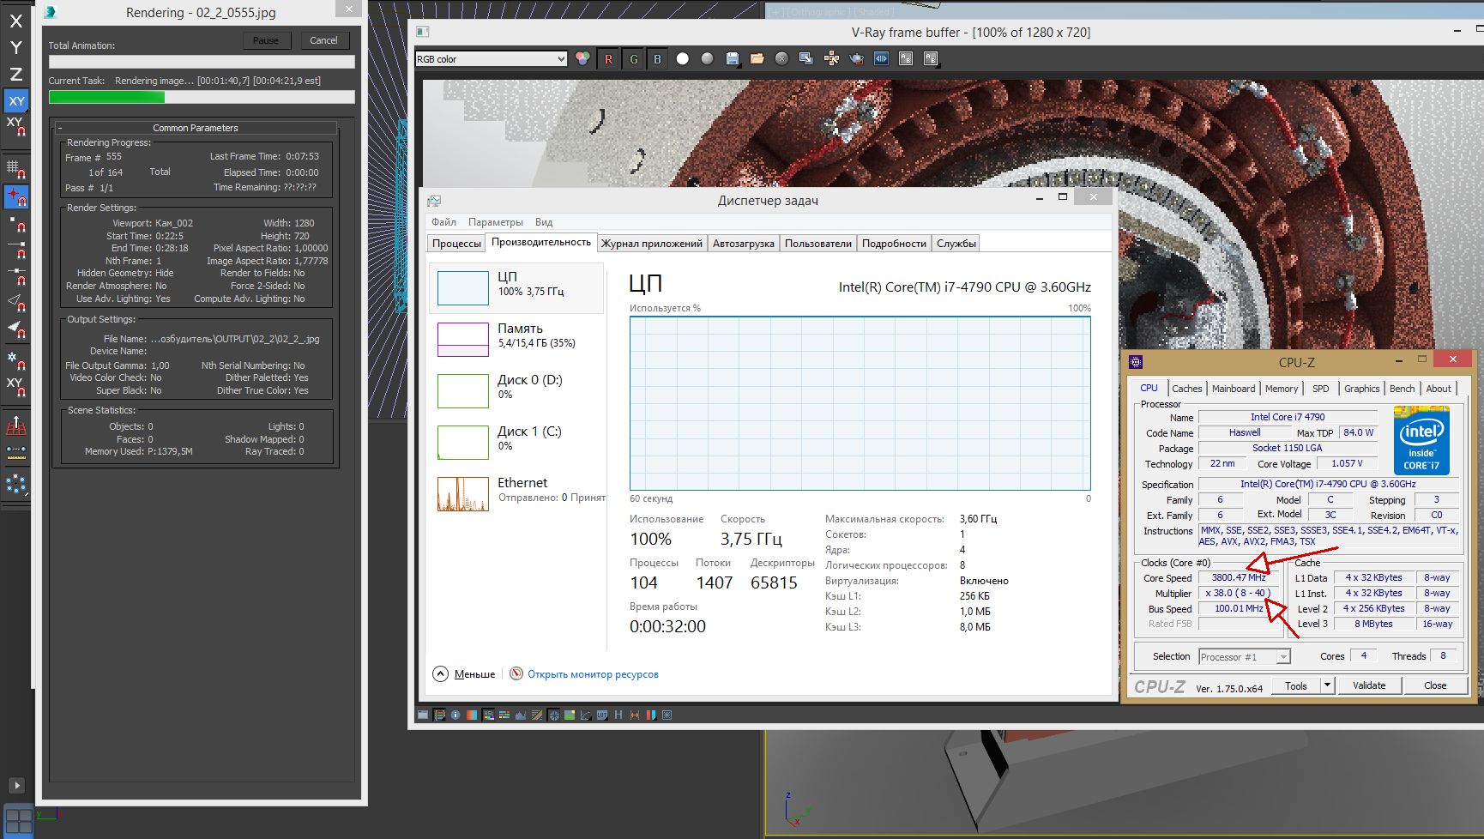Save the rendered image in V-Ray frame buffer

(733, 59)
